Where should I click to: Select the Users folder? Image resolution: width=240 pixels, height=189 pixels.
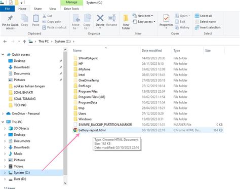(82, 114)
